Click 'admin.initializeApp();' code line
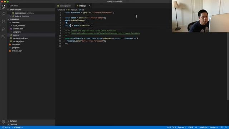This screenshot has width=229, height=129. click(x=76, y=20)
